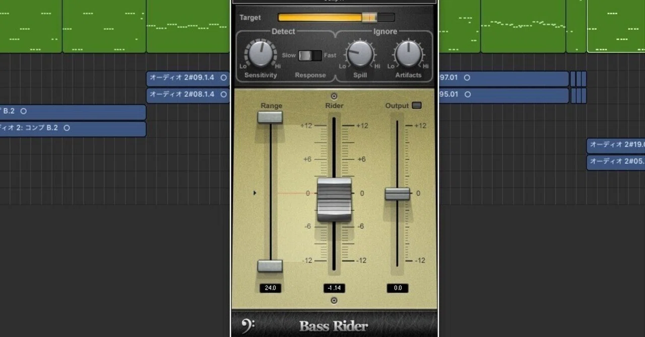Viewport: 645px width, 337px height.
Task: Click the circle icon above the Rider fader
Action: [334, 96]
